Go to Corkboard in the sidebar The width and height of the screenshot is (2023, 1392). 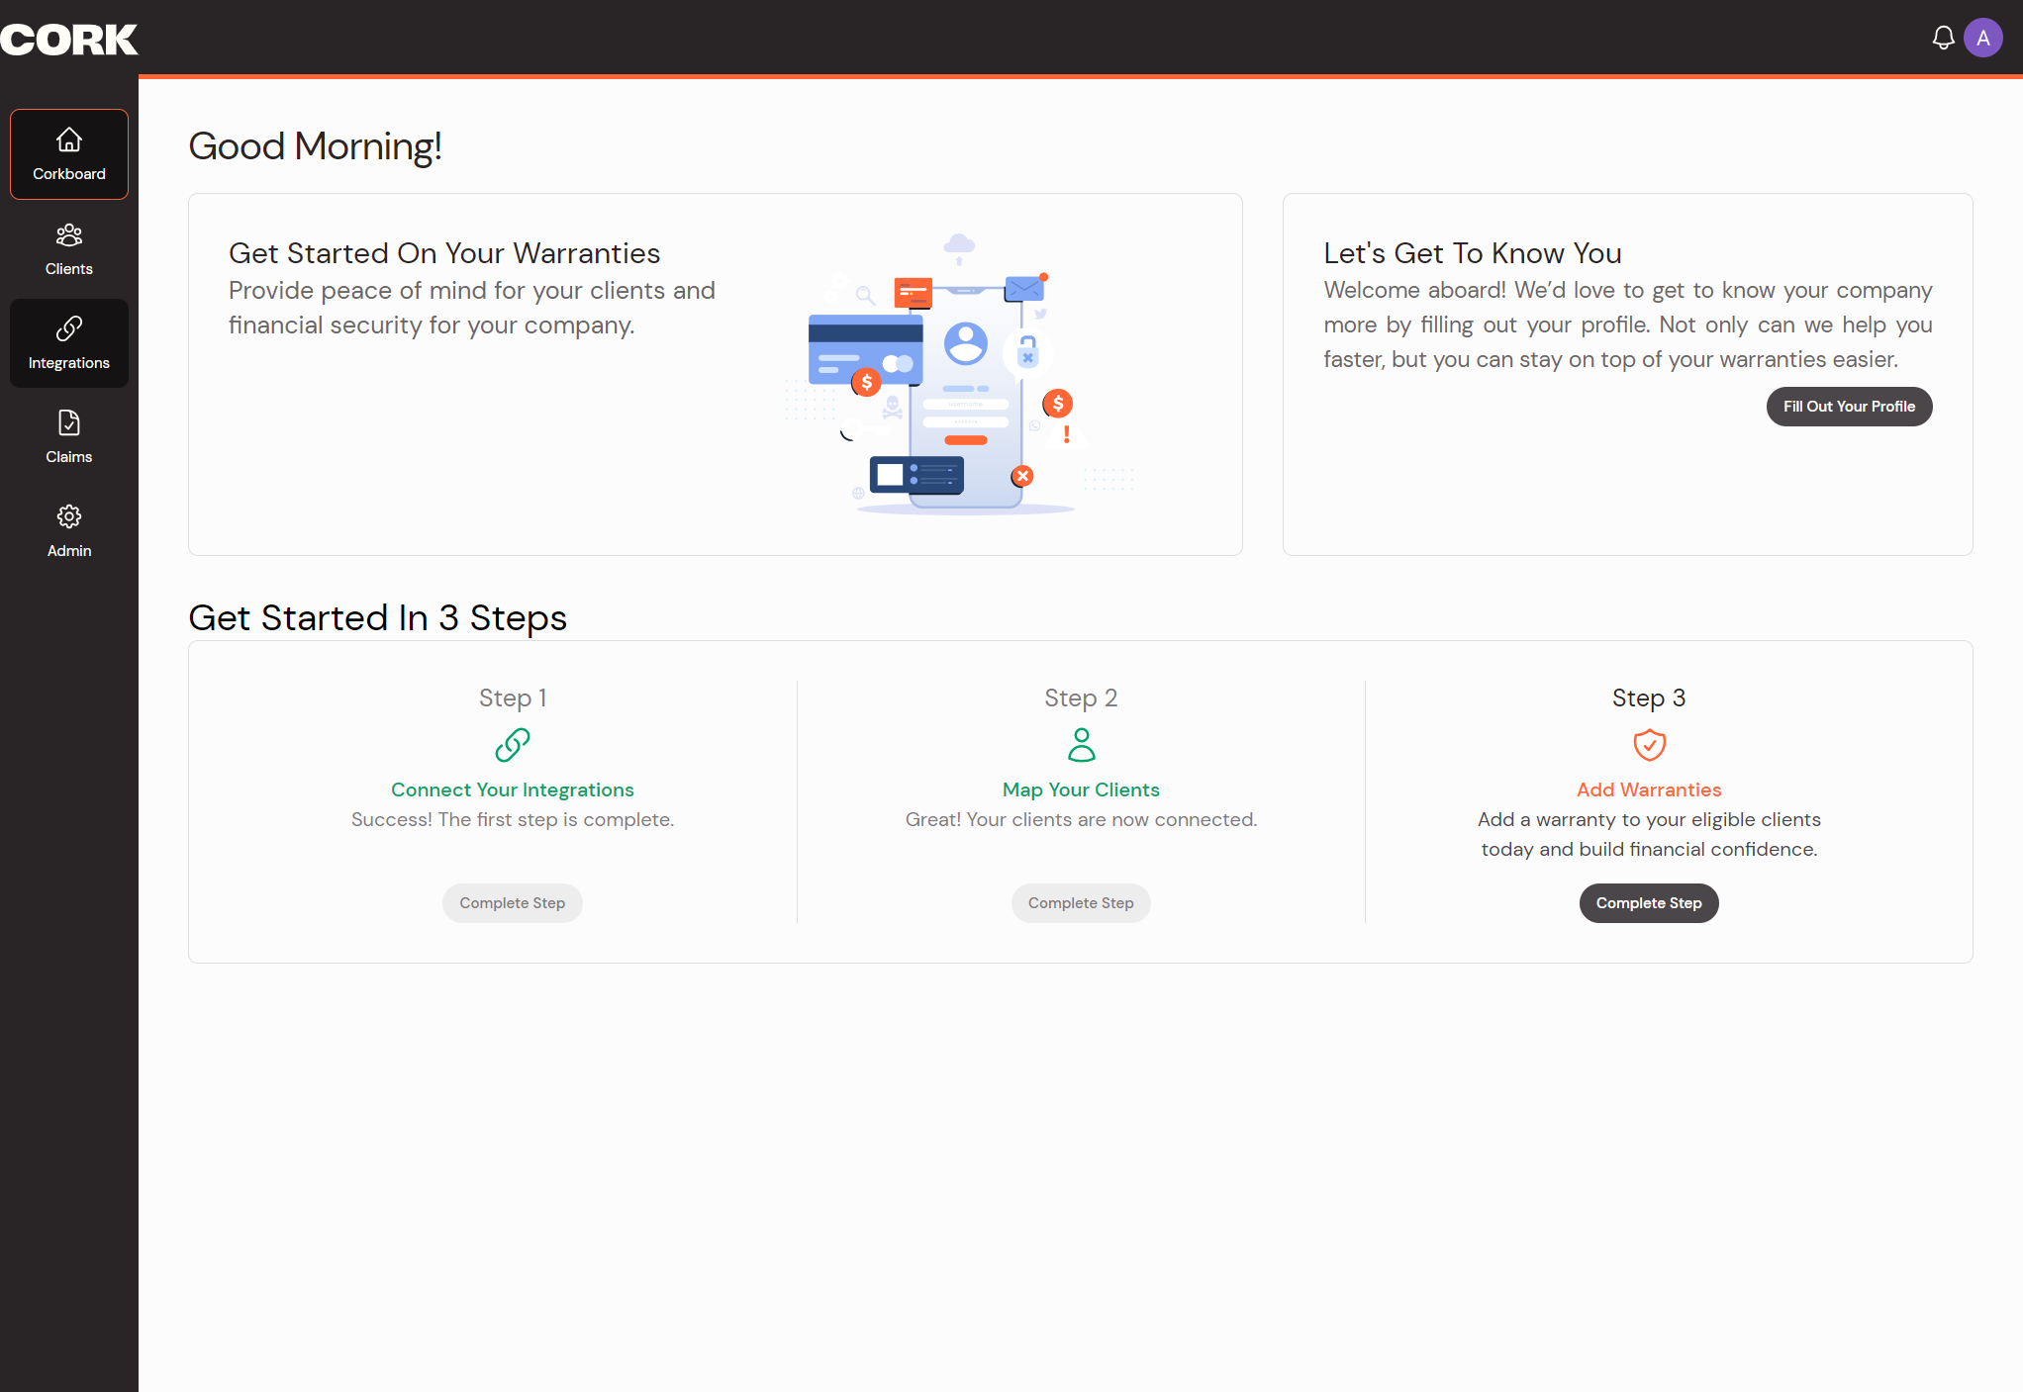pos(69,154)
